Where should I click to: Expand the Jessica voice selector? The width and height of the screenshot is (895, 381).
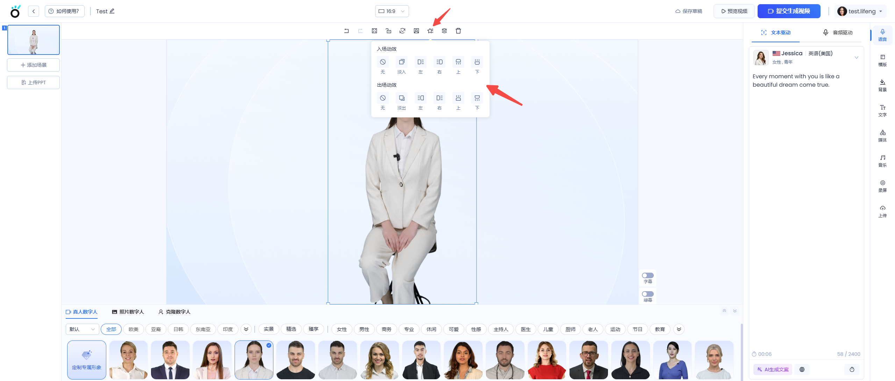tap(856, 58)
